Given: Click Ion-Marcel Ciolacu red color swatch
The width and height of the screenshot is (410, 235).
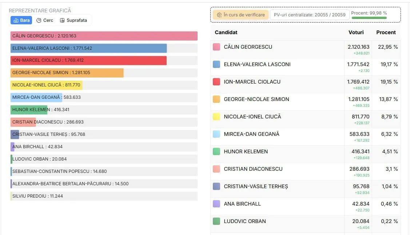Looking at the screenshot, I should tap(216, 82).
